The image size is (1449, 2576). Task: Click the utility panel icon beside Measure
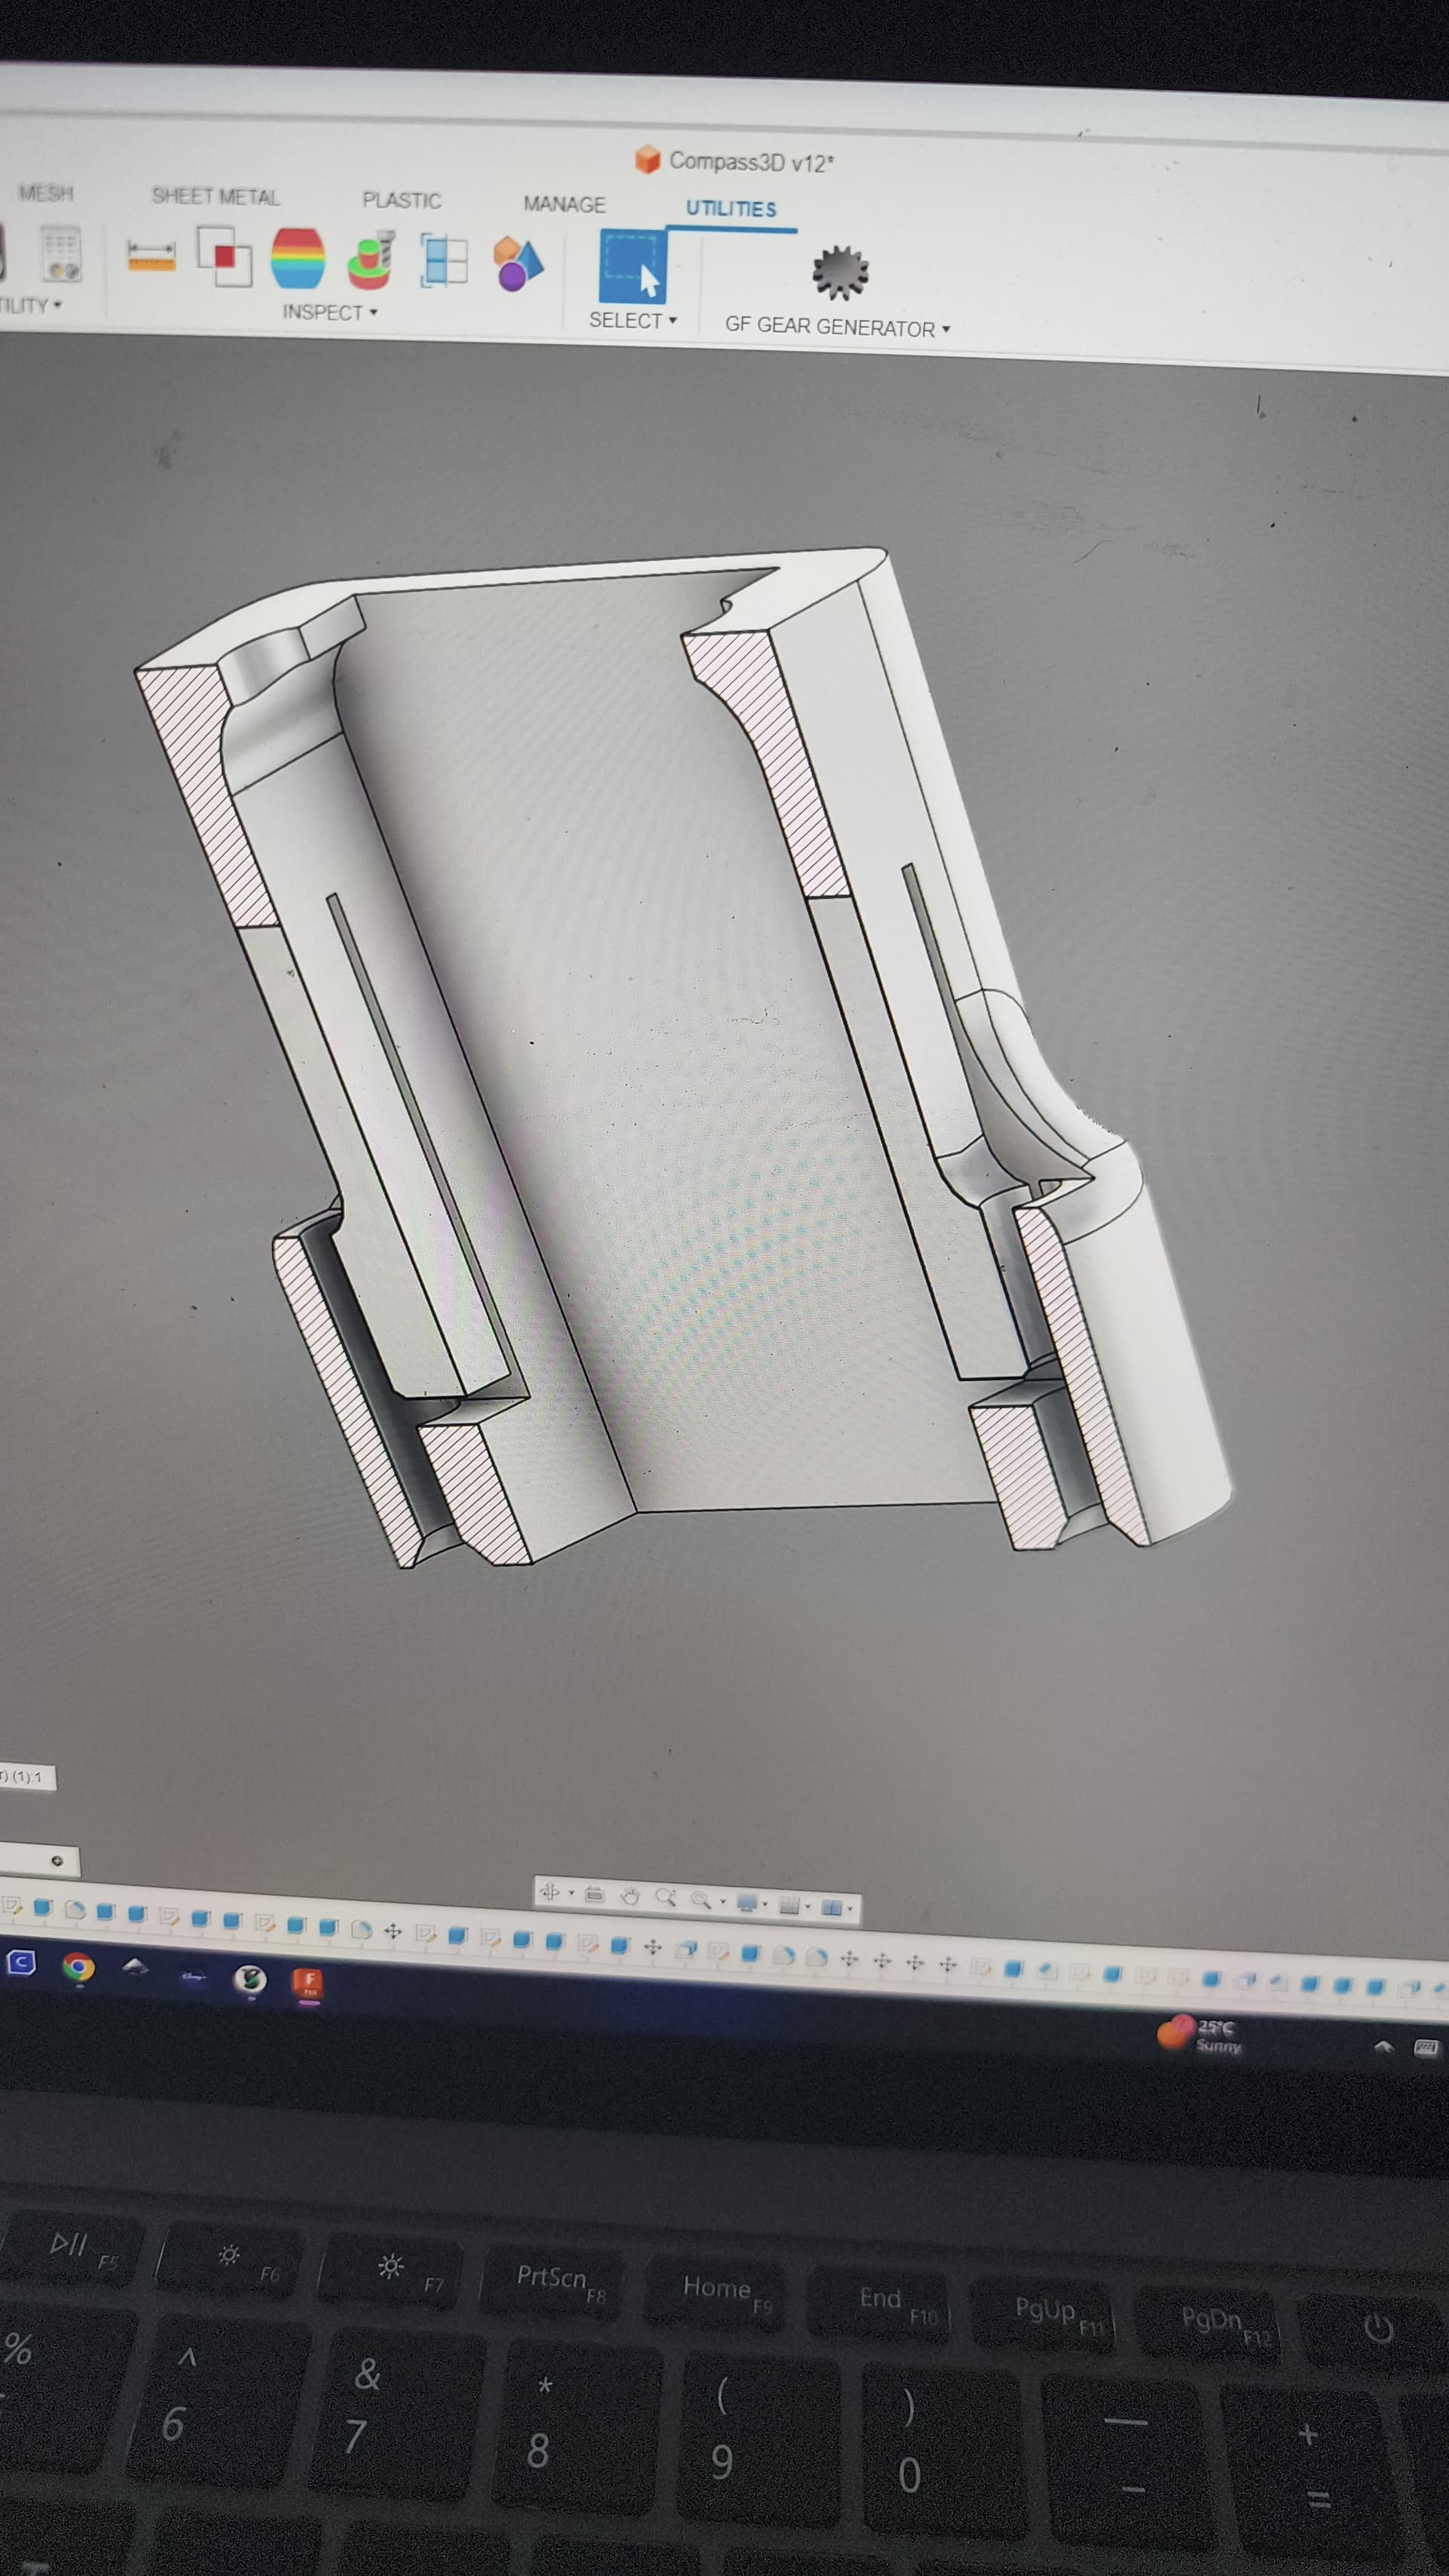(x=61, y=253)
